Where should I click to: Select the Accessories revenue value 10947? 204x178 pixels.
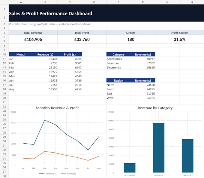151,59
